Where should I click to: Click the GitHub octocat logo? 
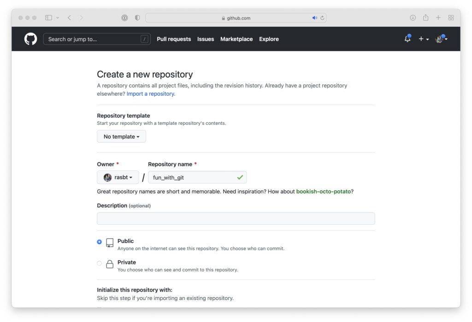pos(29,39)
